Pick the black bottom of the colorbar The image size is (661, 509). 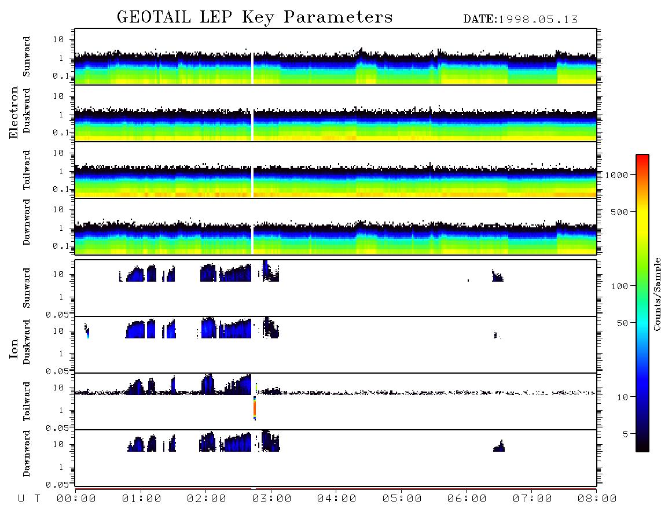(x=642, y=447)
